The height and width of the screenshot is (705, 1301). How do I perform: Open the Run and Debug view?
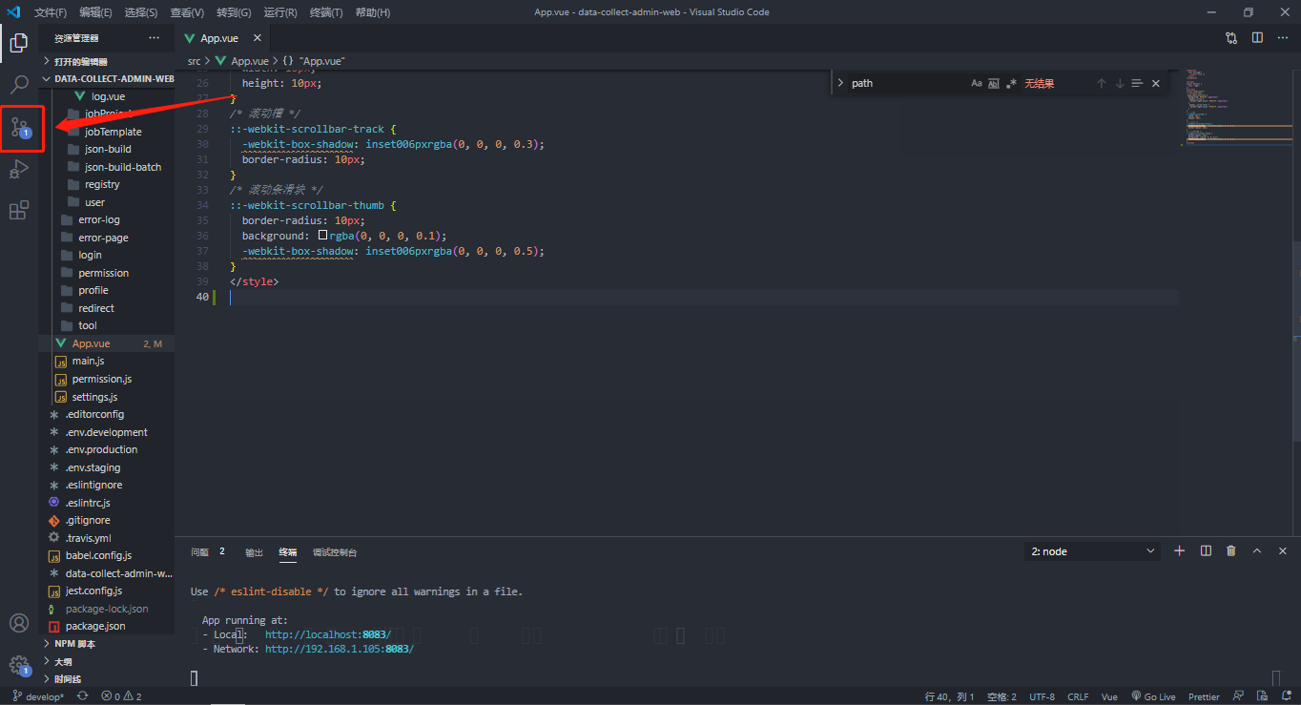pos(19,169)
